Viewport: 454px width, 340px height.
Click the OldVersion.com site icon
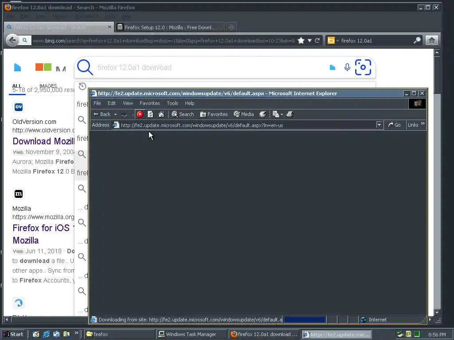coord(19,107)
